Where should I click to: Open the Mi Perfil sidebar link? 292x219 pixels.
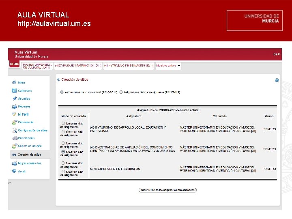click(x=23, y=114)
